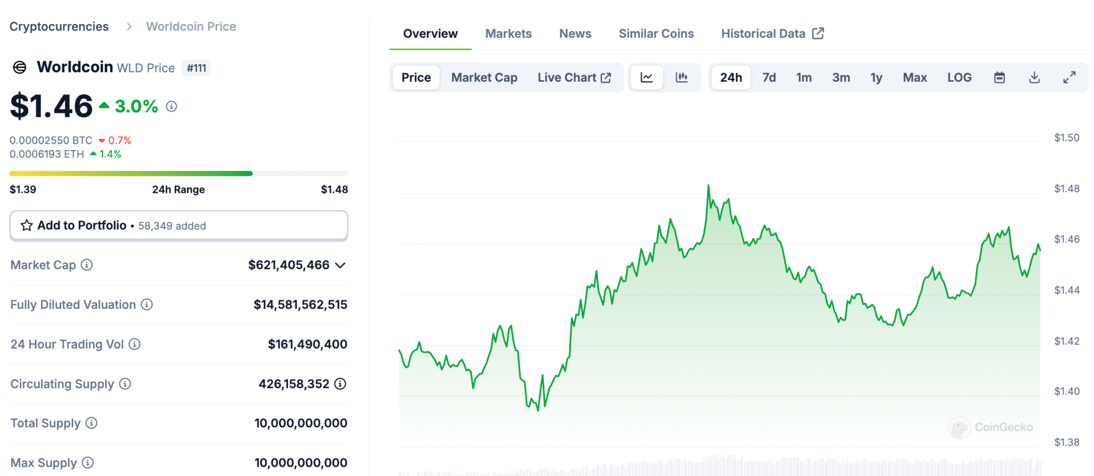Select the 1m time range
The width and height of the screenshot is (1094, 476).
point(804,77)
